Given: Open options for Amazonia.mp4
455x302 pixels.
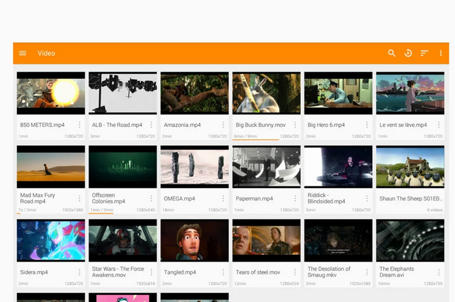Looking at the screenshot, I should [x=223, y=125].
